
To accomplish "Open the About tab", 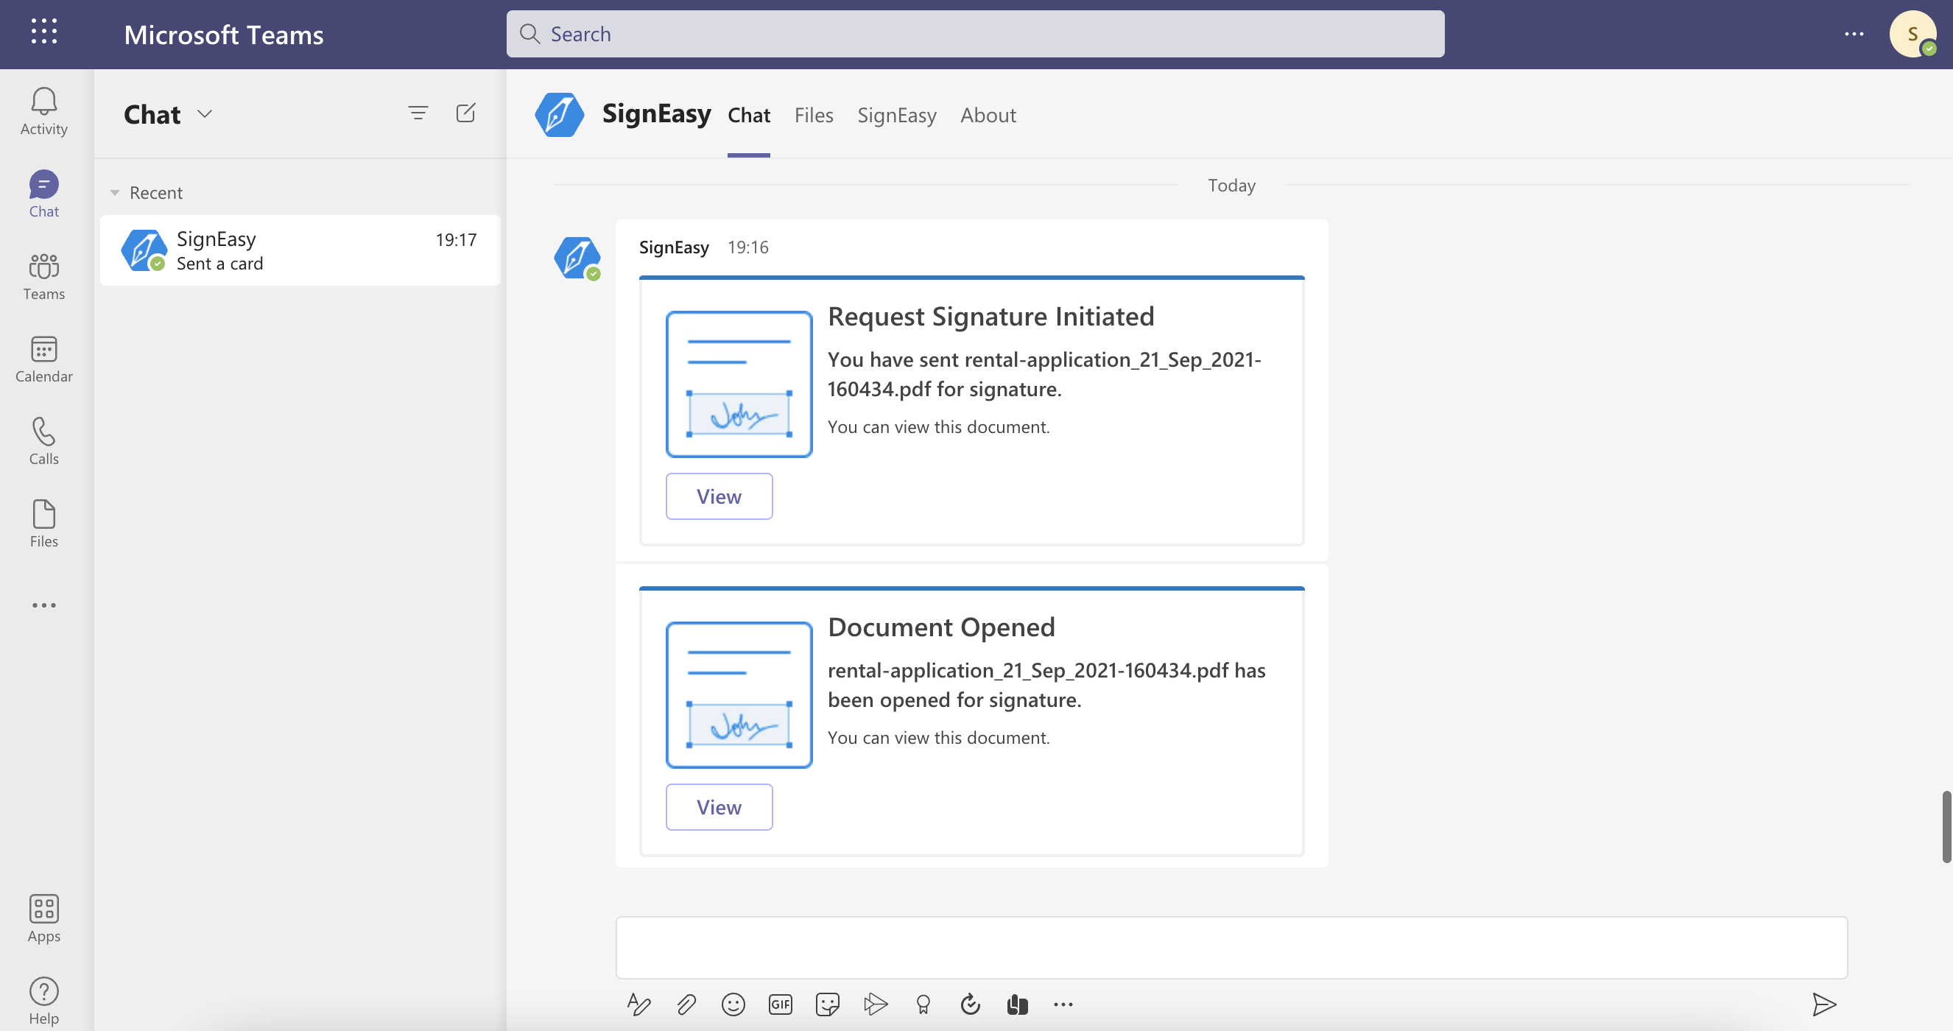I will coord(988,115).
